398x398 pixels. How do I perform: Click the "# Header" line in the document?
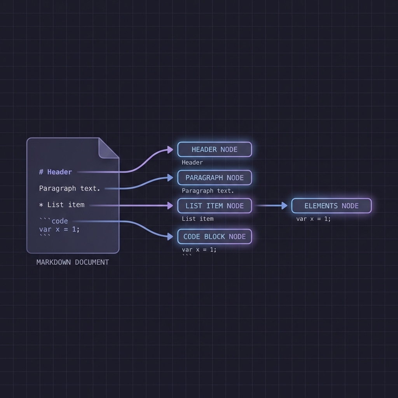(x=56, y=172)
